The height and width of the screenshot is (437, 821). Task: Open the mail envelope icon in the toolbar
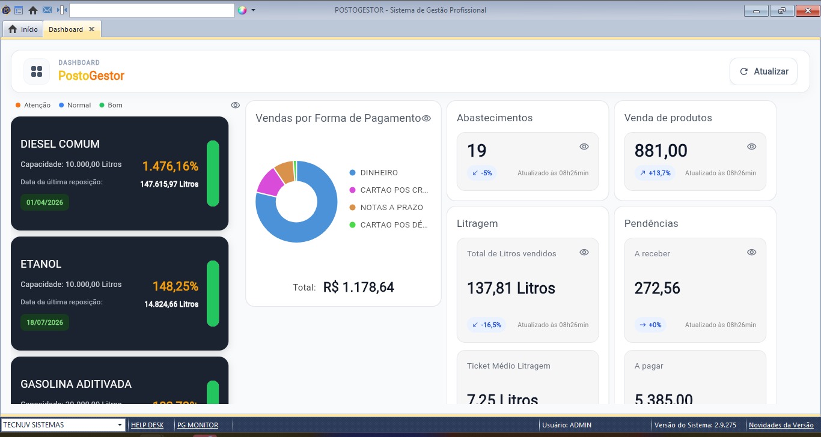coord(47,10)
